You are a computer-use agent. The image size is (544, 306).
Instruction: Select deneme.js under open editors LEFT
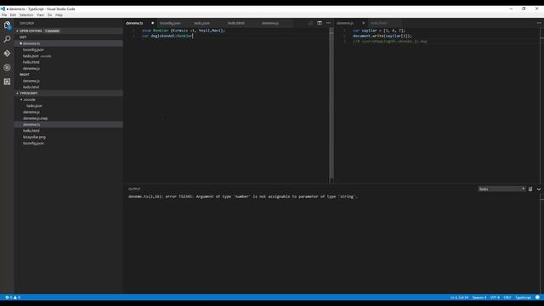68,68
